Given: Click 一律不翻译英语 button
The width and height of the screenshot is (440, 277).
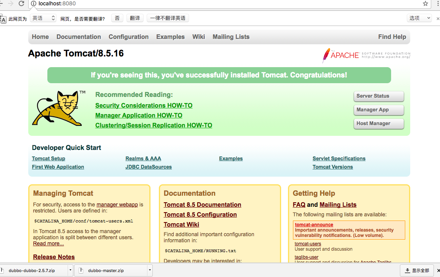Looking at the screenshot, I should 168,18.
